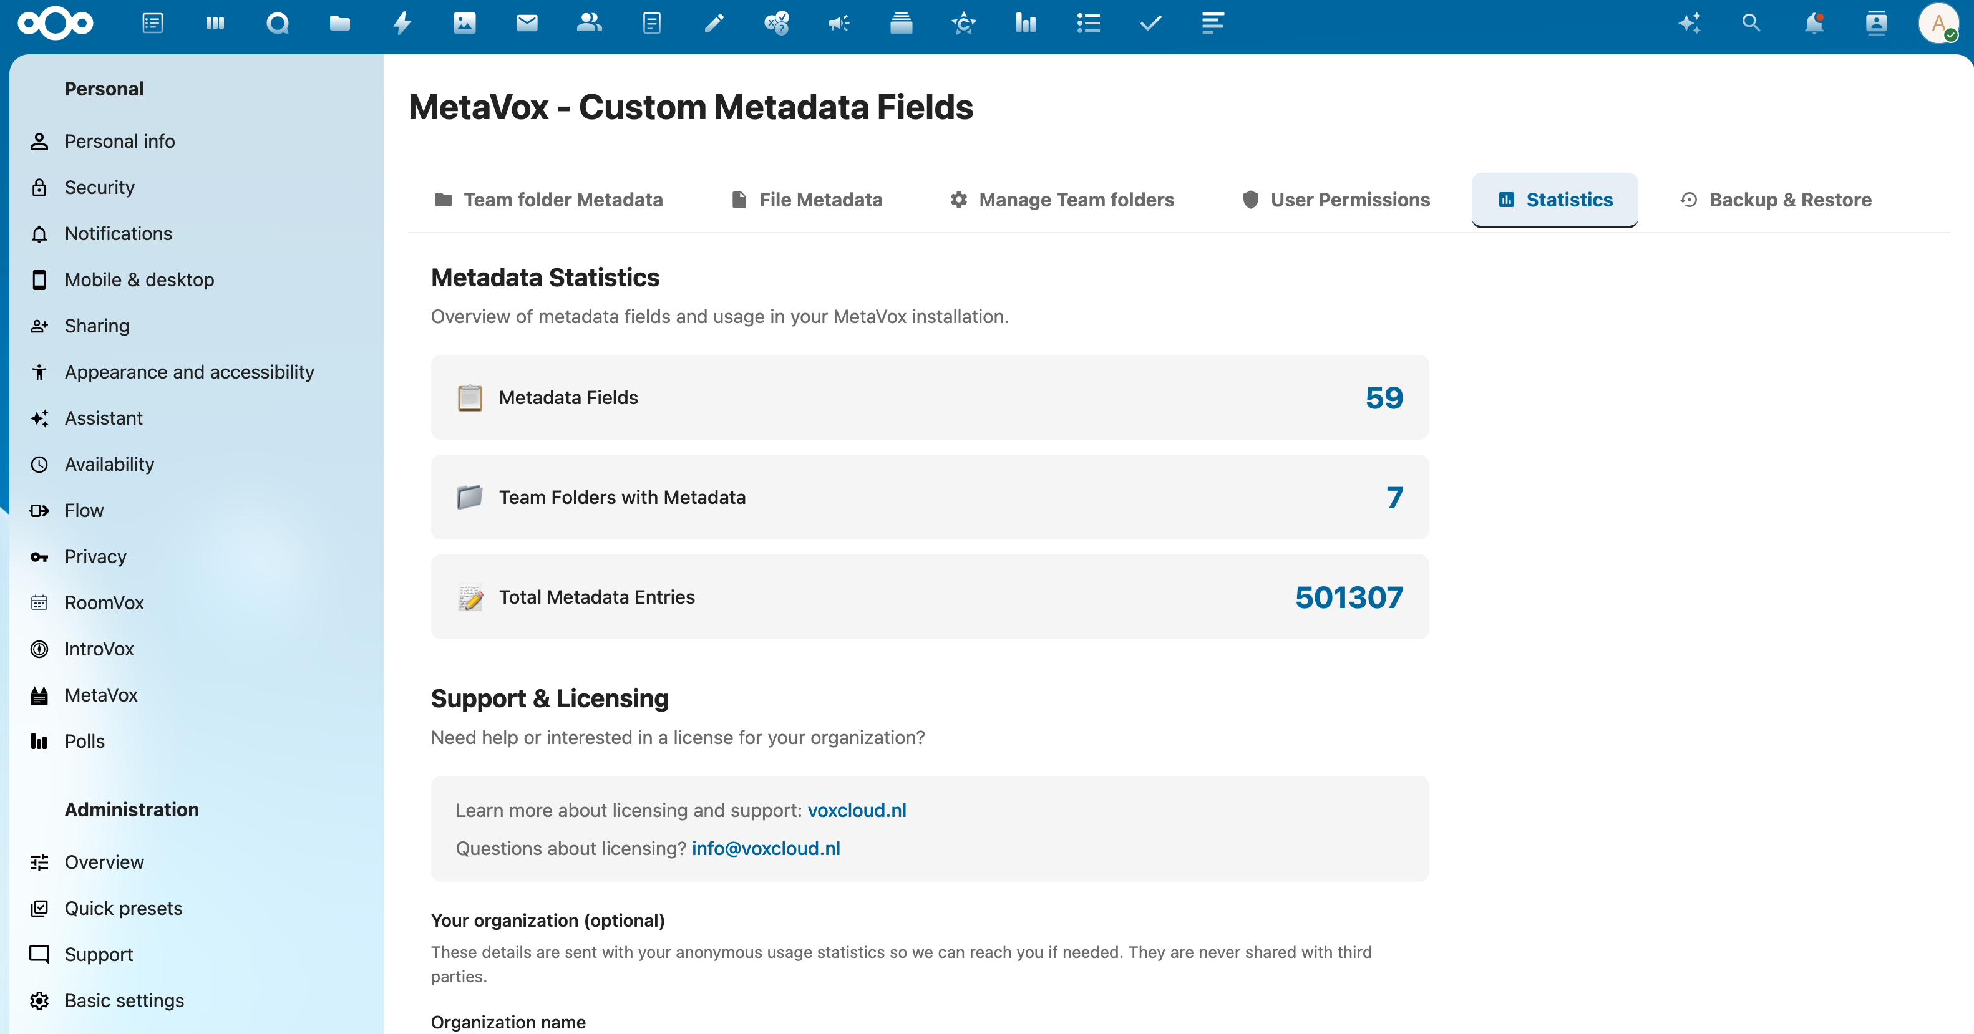Open Assistant settings in sidebar
This screenshot has width=1974, height=1034.
[196, 418]
